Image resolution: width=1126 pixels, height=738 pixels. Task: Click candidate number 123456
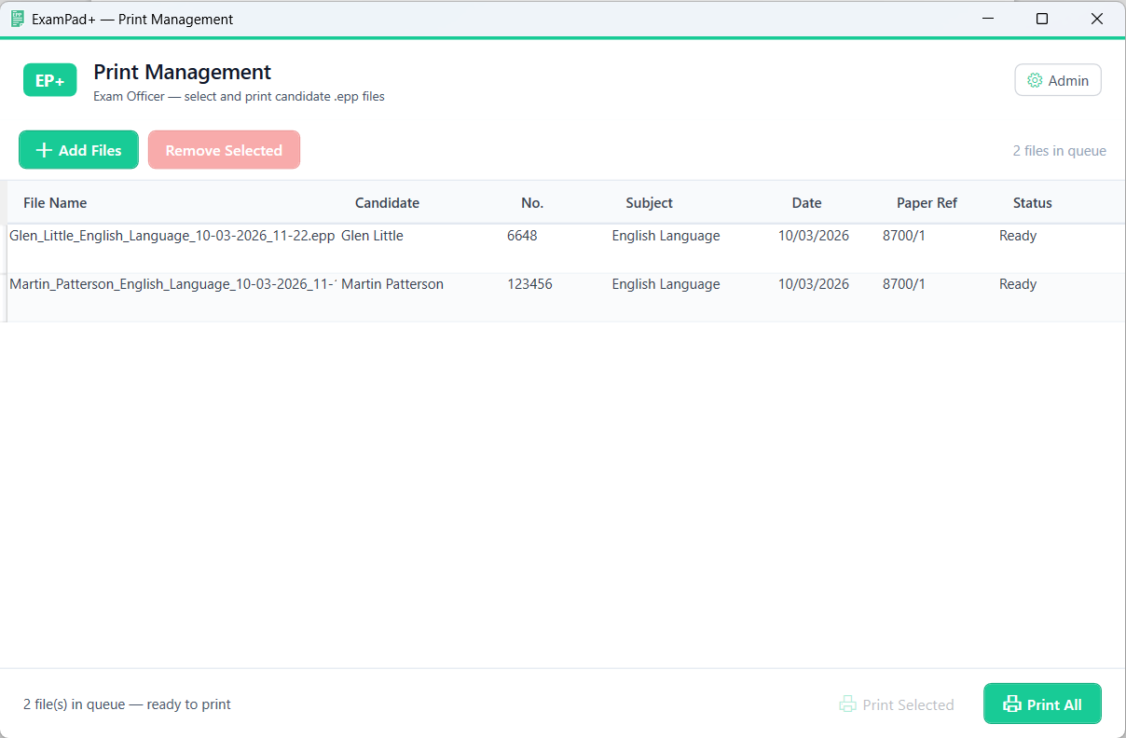(529, 285)
